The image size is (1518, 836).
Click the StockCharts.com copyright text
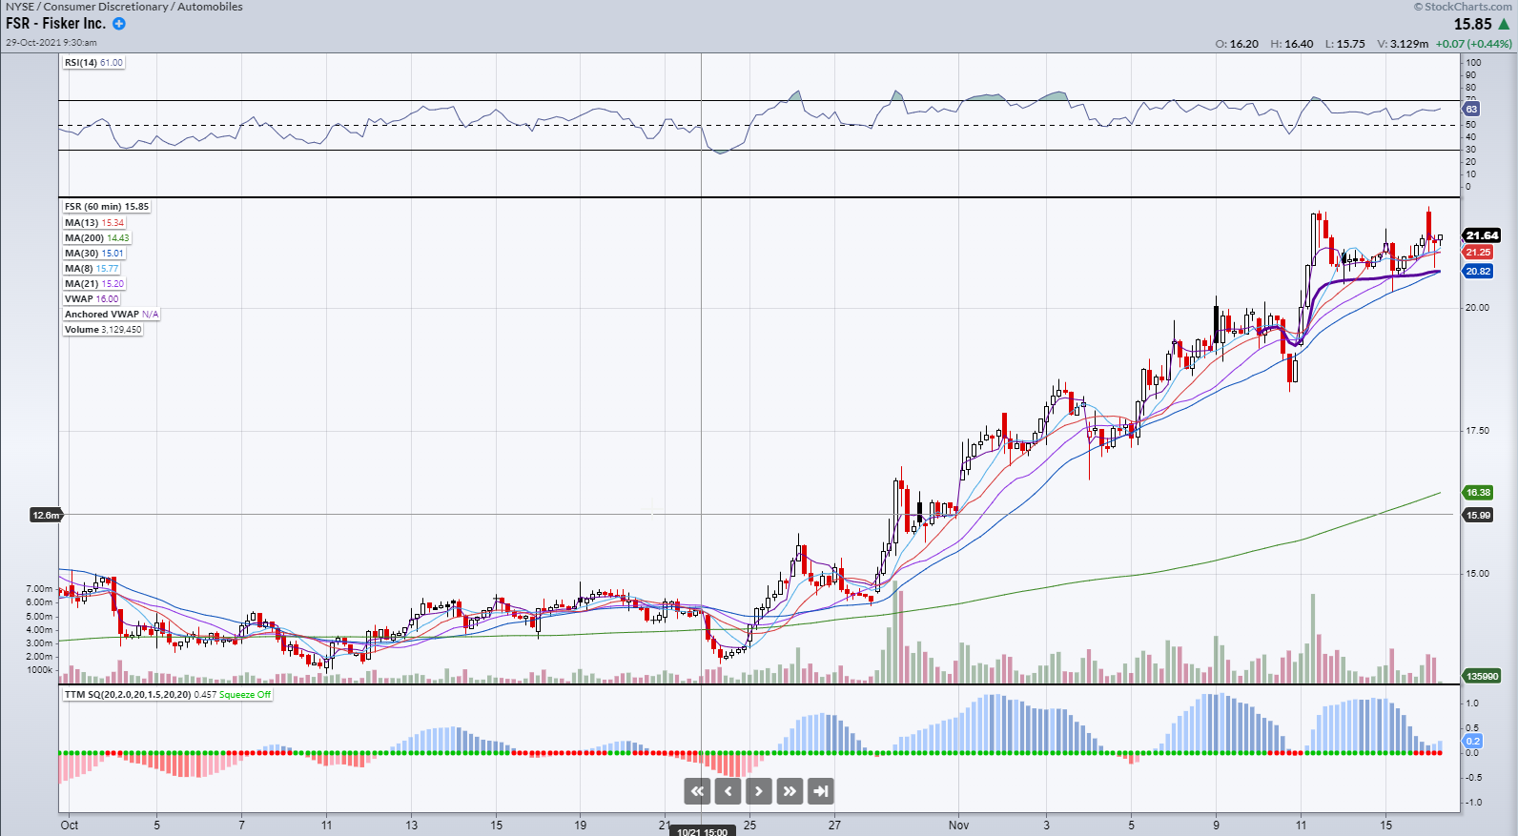pyautogui.click(x=1463, y=7)
